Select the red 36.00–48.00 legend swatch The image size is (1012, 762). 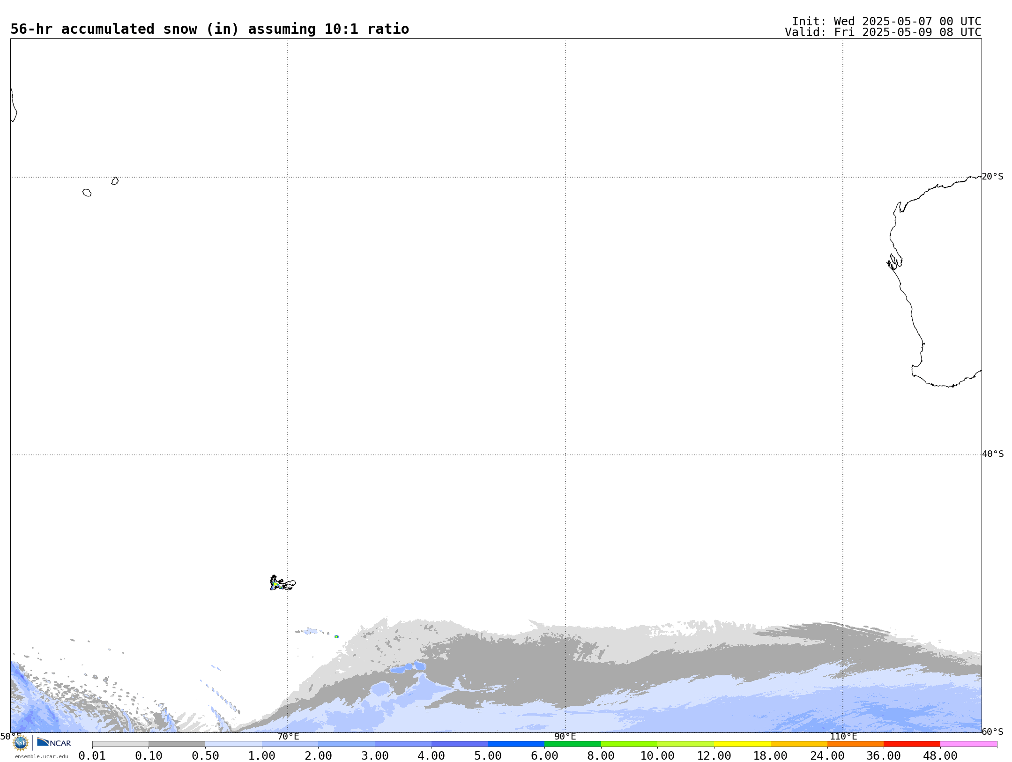(x=912, y=744)
